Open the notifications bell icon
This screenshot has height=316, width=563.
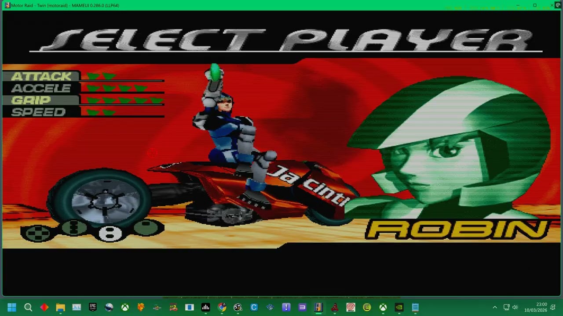tap(553, 308)
